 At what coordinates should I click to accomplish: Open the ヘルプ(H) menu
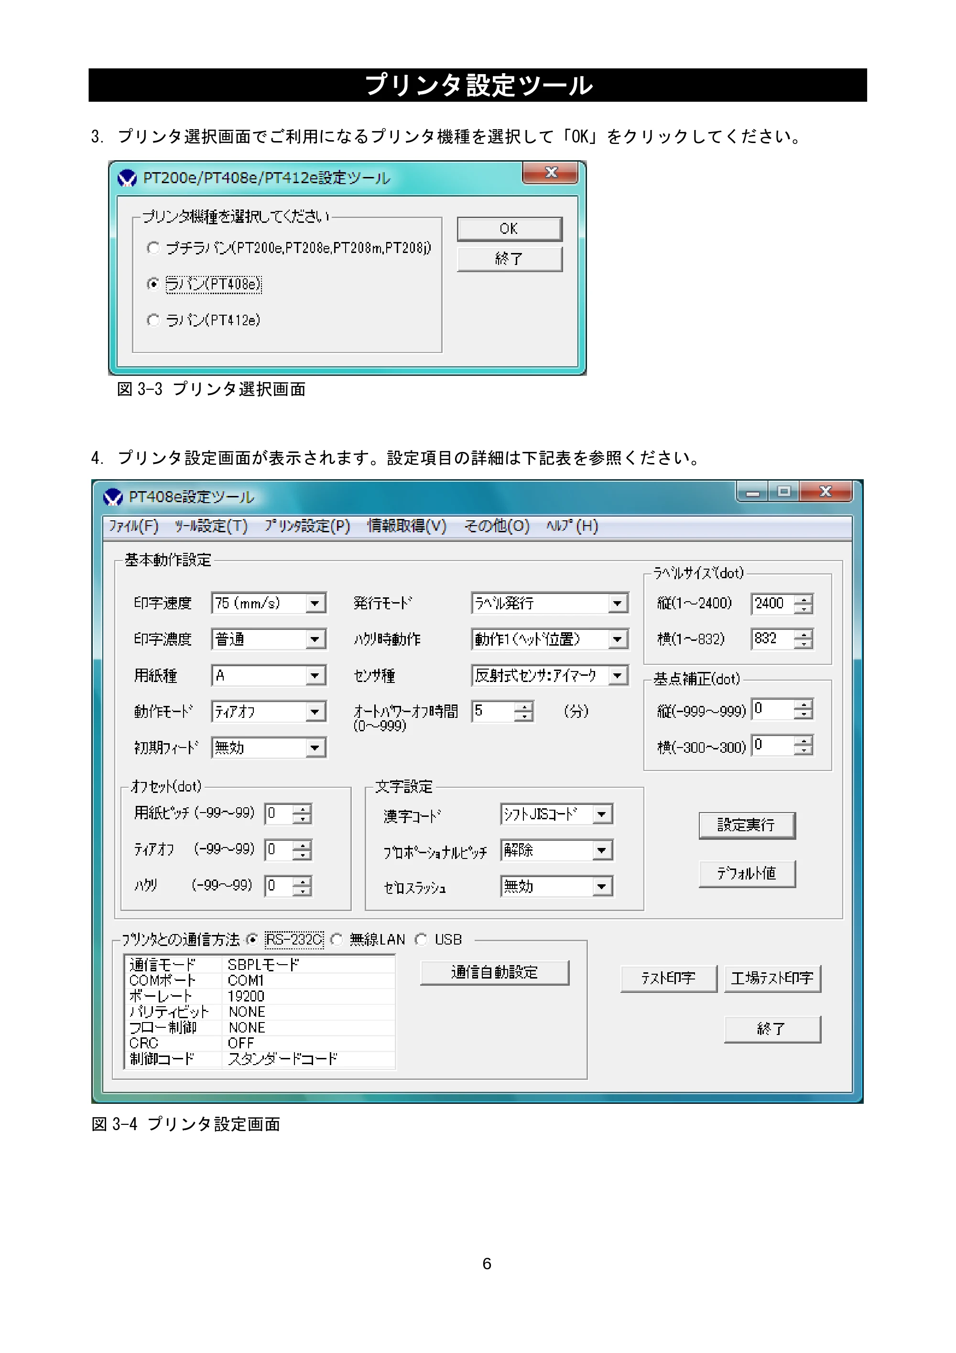coord(572,526)
